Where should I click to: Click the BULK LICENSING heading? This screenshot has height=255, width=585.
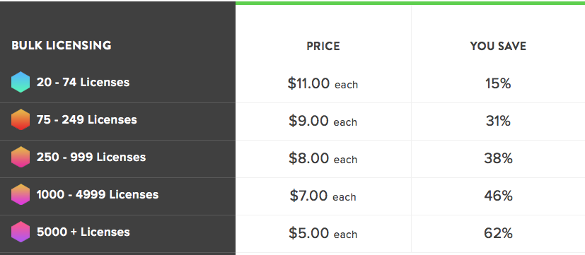coord(61,45)
